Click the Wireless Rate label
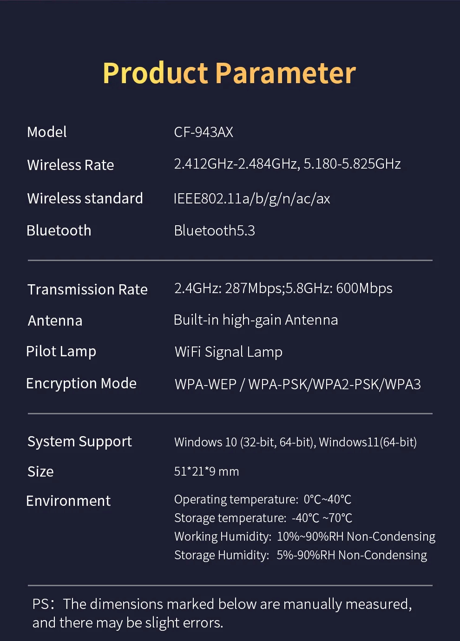 click(71, 165)
